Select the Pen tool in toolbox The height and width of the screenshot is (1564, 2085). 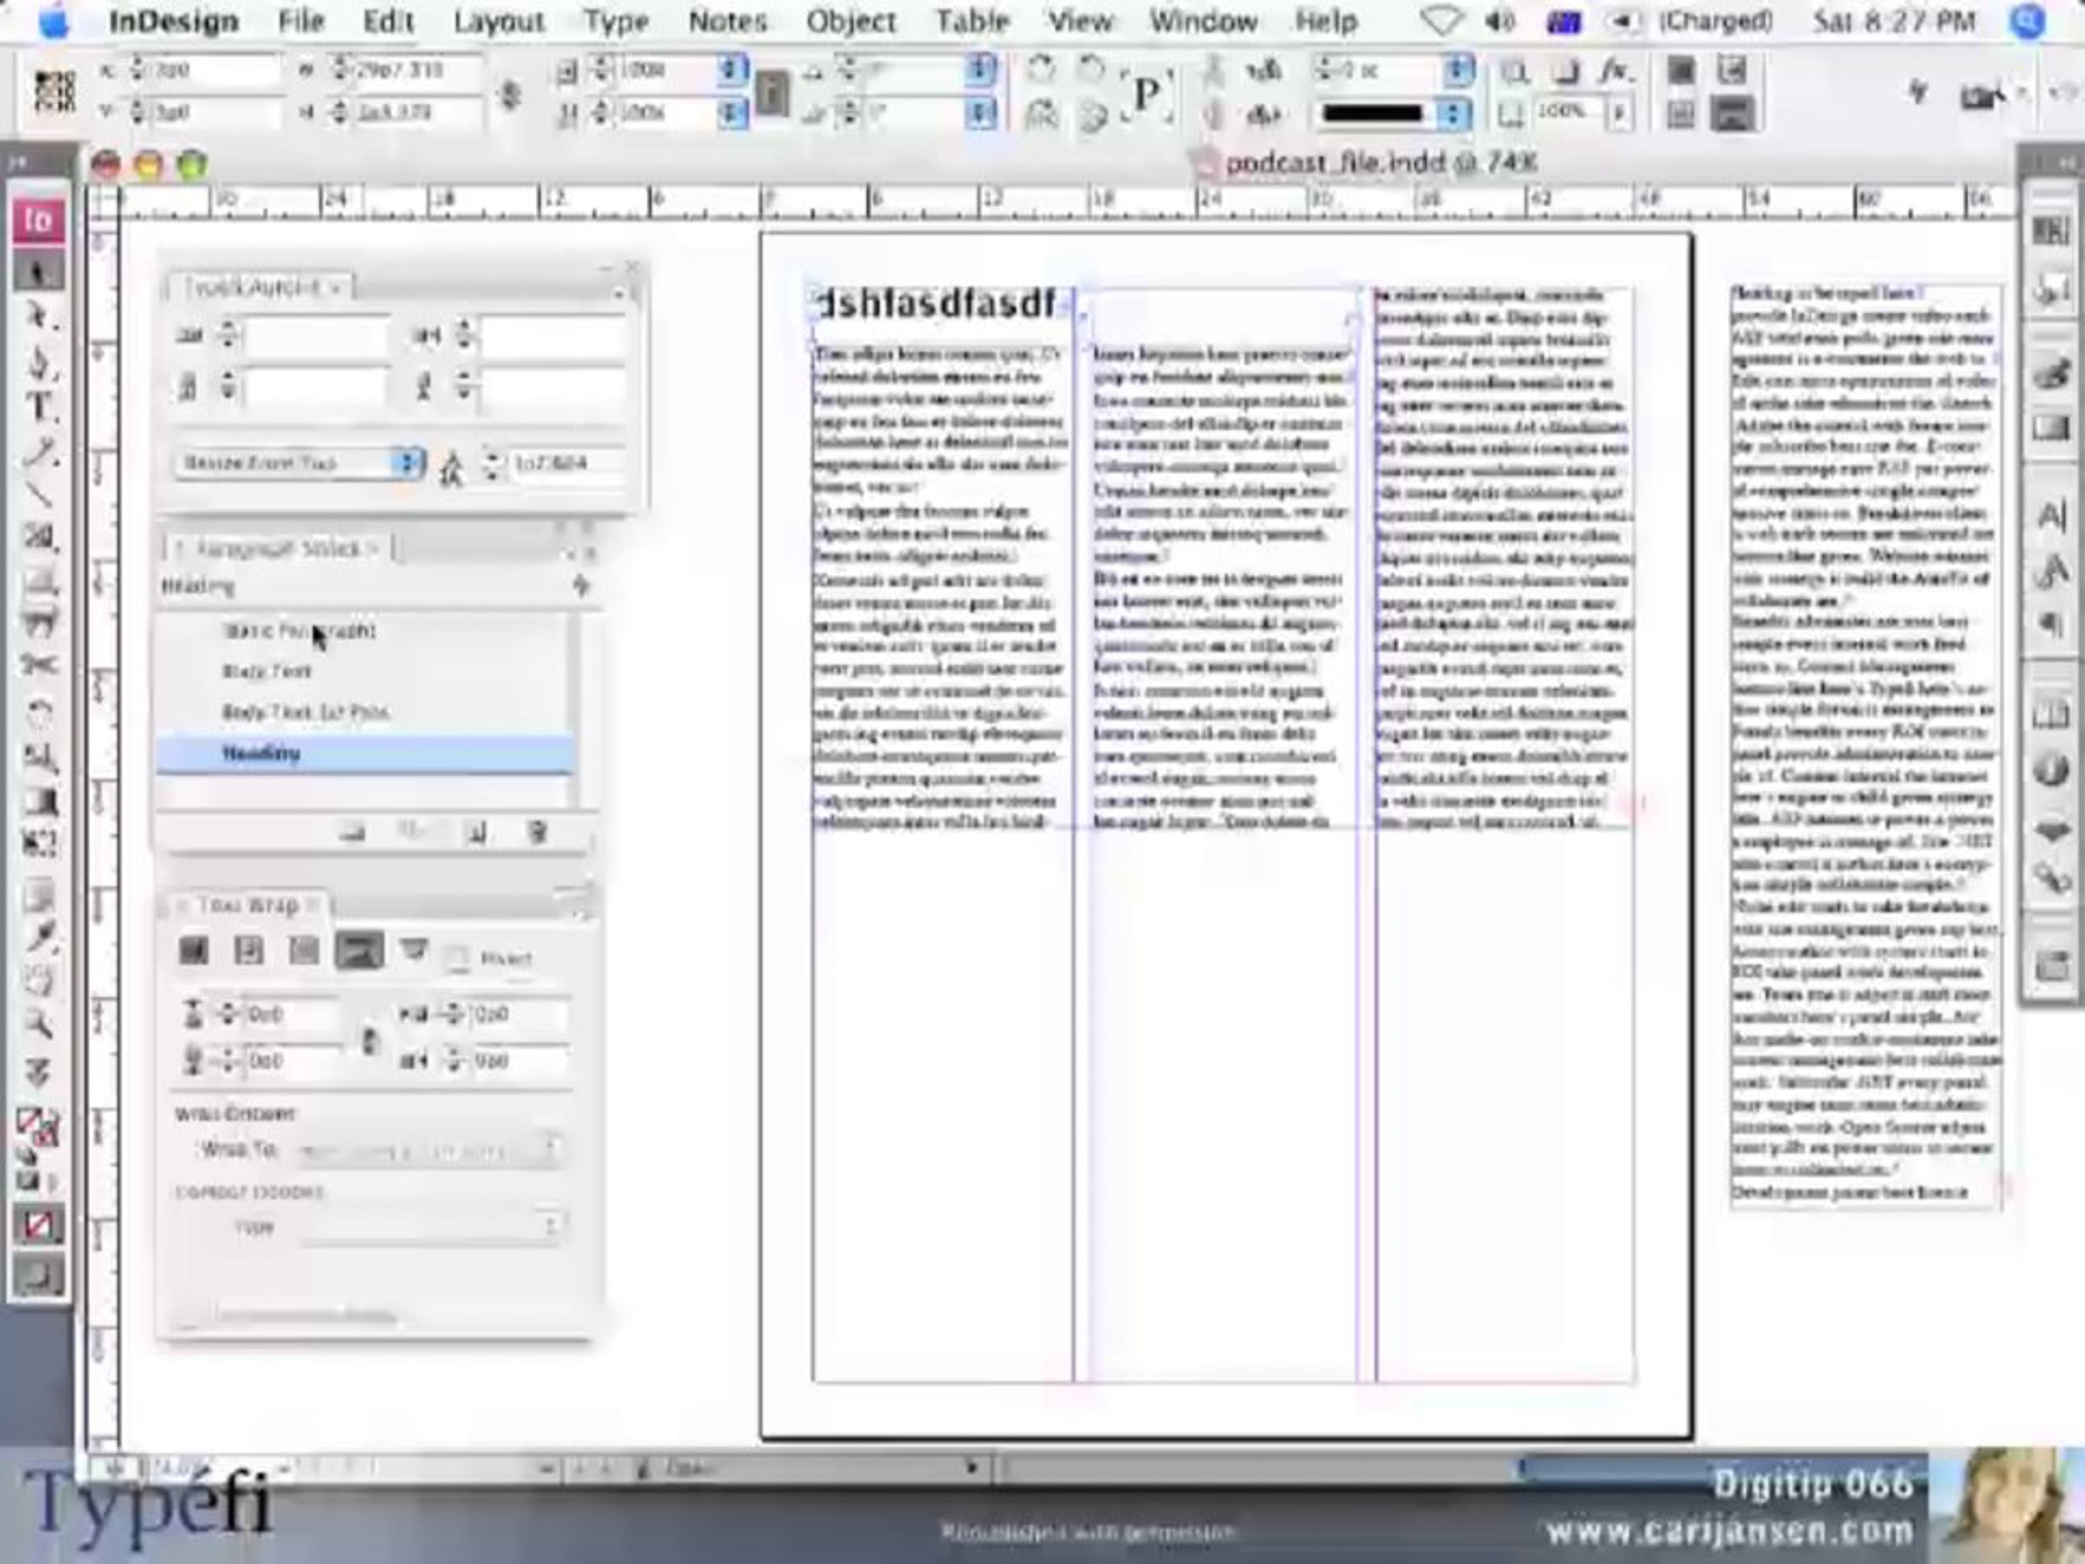pos(40,363)
